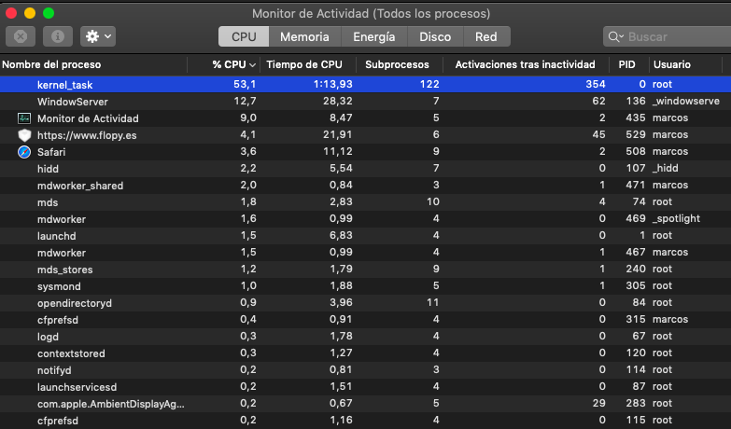731x429 pixels.
Task: Click the stop process X icon
Action: click(21, 36)
